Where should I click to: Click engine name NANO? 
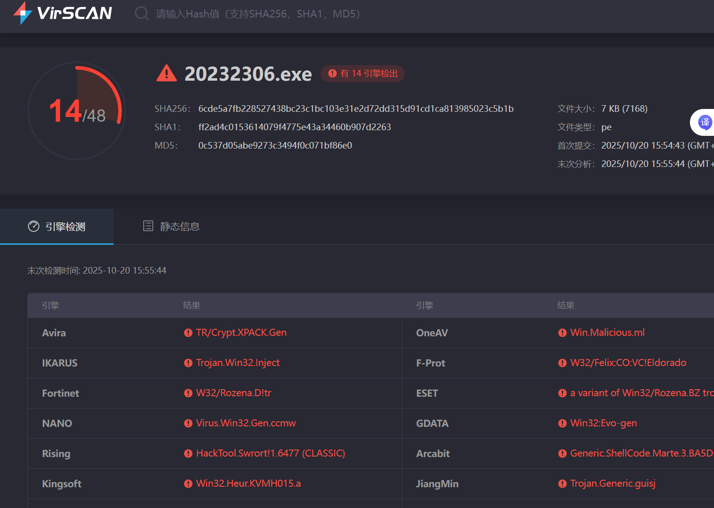coord(57,424)
